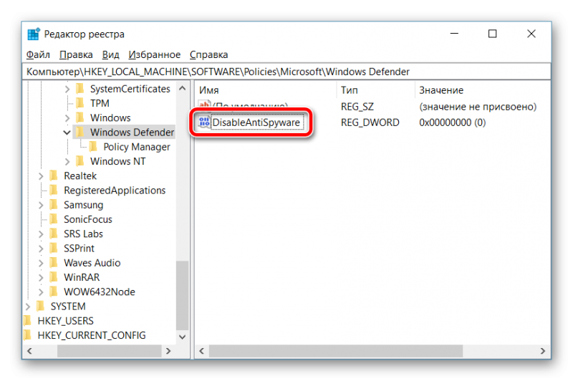Click the DisableAntiSpyware DWORD value icon
The image size is (573, 381).
click(204, 122)
